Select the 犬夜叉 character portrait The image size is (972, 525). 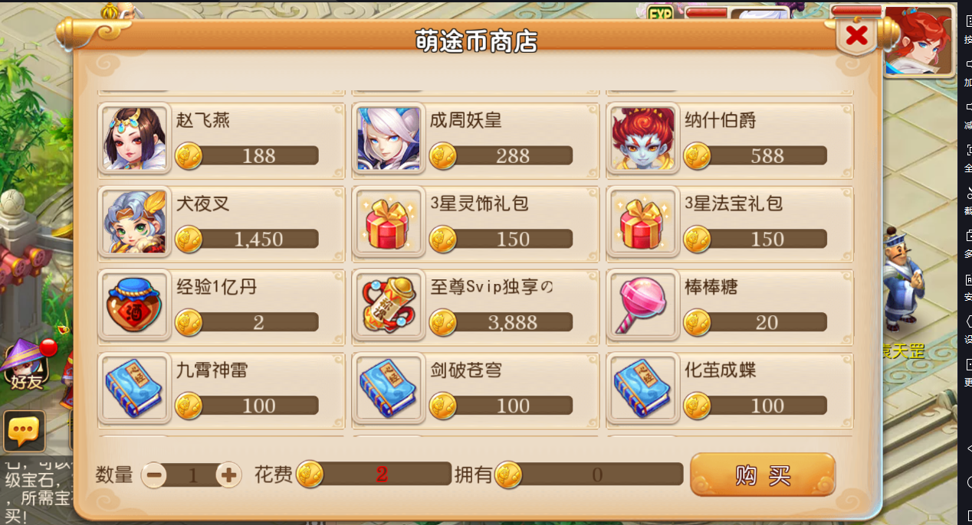(135, 222)
